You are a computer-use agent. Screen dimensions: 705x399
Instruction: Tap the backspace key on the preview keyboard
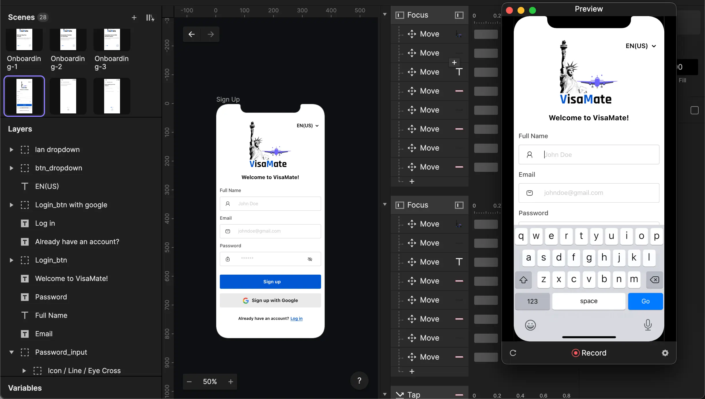pos(654,280)
